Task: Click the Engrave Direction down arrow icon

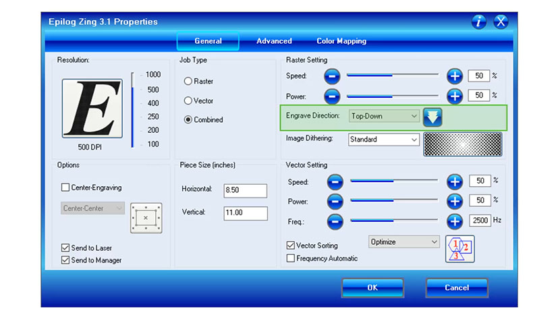Action: click(432, 117)
